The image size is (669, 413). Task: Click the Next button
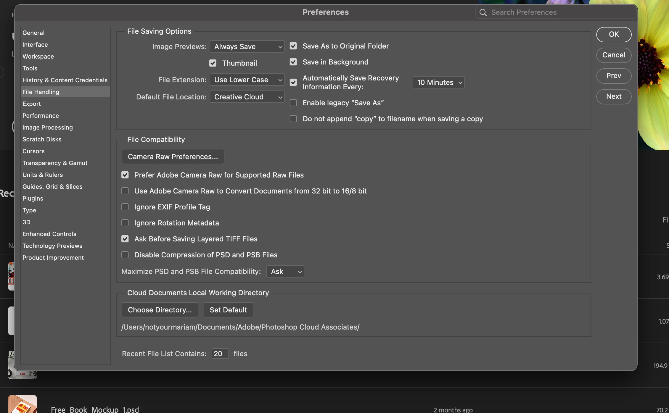point(614,96)
